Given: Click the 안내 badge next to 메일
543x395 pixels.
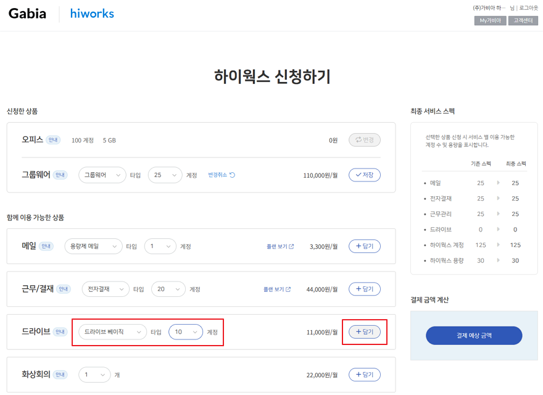Looking at the screenshot, I should 46,246.
